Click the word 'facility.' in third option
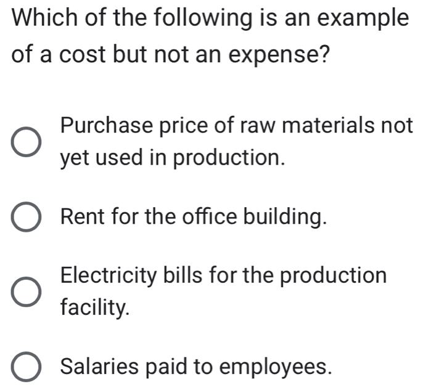Image resolution: width=431 pixels, height=392 pixels. point(95,308)
